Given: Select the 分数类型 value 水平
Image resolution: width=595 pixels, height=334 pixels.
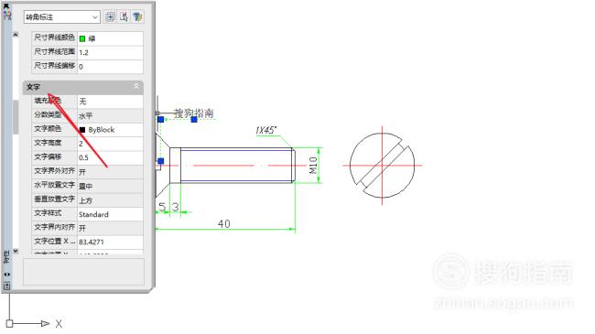Looking at the screenshot, I should click(x=110, y=116).
